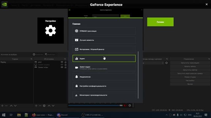Click the ENG language indicator in tray

[190, 115]
